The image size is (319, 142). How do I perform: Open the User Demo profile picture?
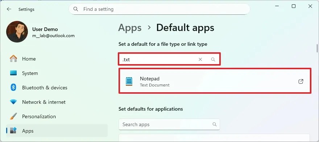point(17,32)
